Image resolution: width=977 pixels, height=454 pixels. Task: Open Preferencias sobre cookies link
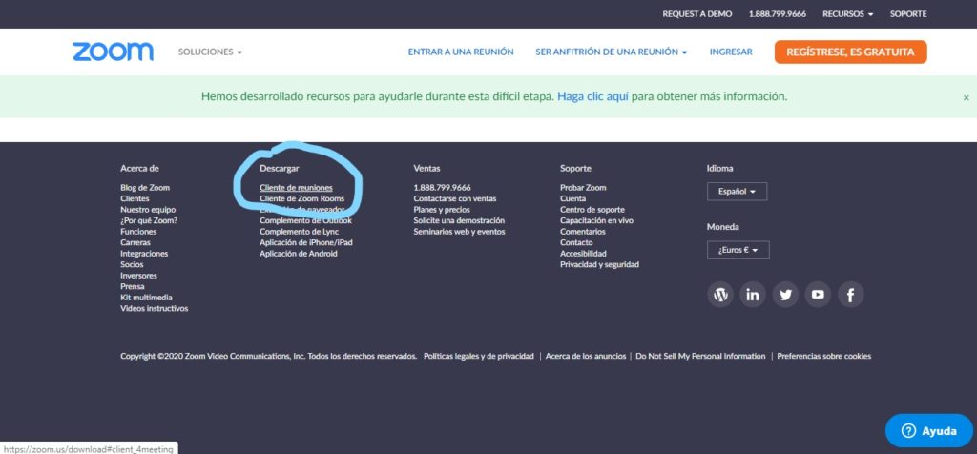pos(823,356)
